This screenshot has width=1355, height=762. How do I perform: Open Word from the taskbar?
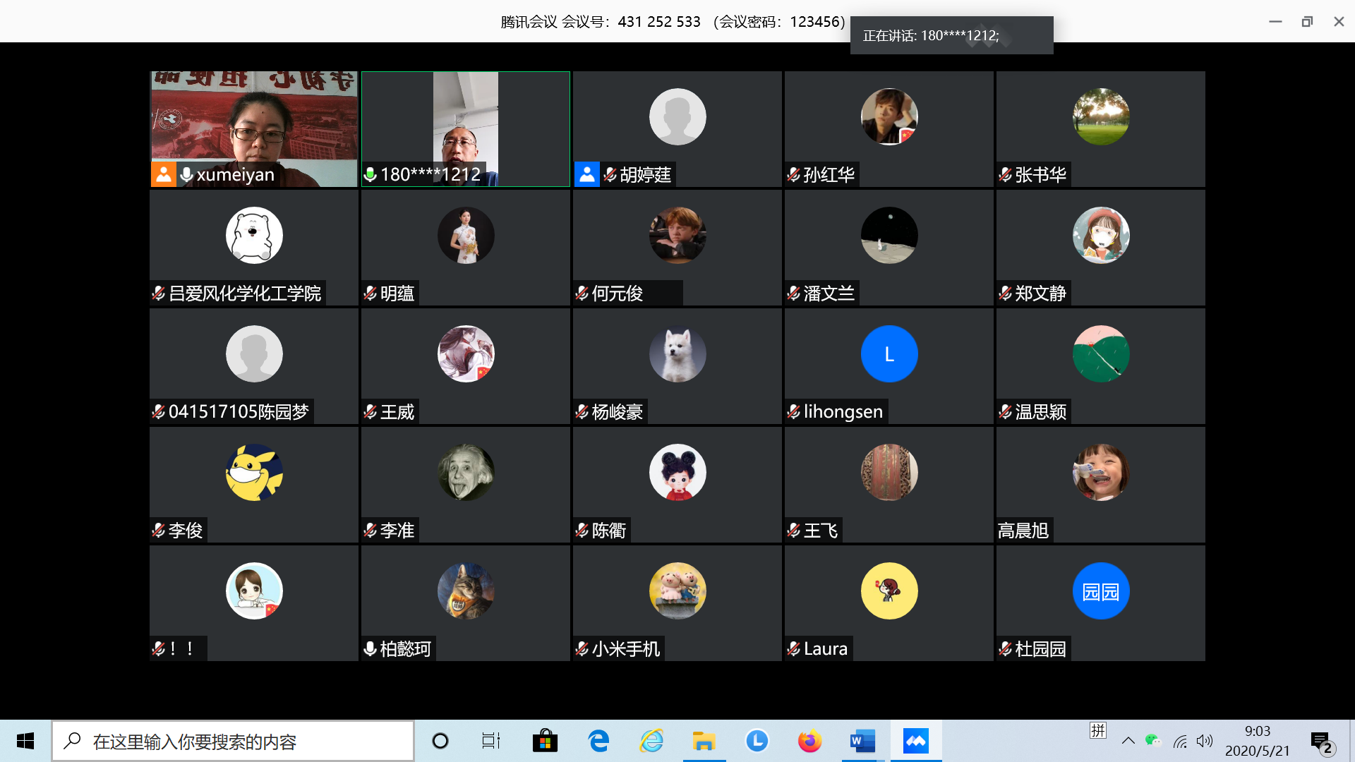pyautogui.click(x=862, y=741)
